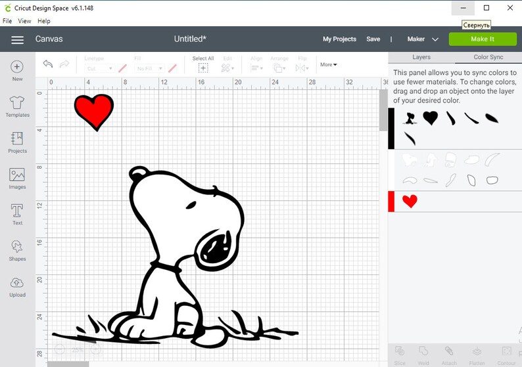The width and height of the screenshot is (522, 367).
Task: Click the Flatten tool
Action: (x=477, y=355)
